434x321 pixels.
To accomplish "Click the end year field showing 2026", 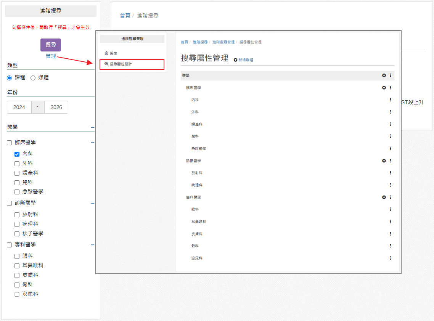I will 56,107.
